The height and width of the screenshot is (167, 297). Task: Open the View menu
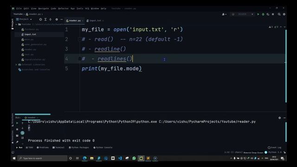pos(33,8)
